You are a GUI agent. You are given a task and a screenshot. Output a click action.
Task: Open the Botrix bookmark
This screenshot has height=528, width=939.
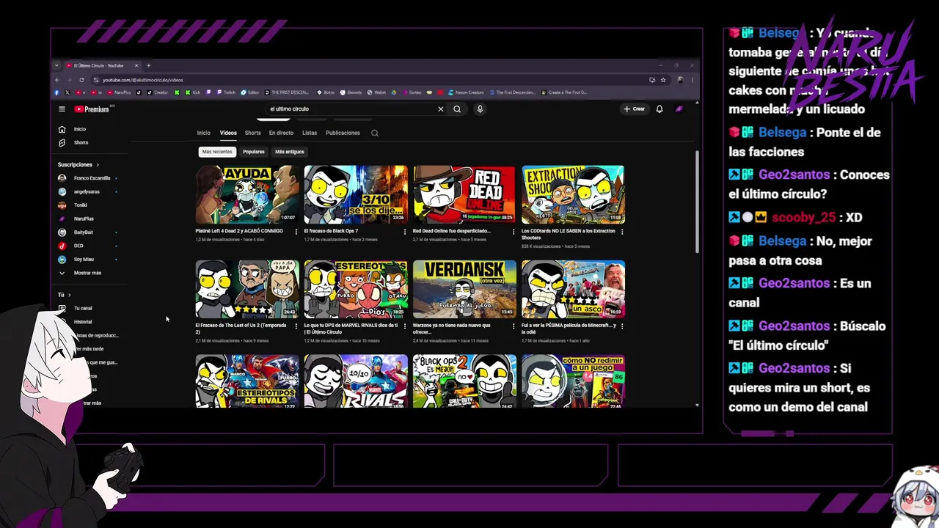point(325,92)
